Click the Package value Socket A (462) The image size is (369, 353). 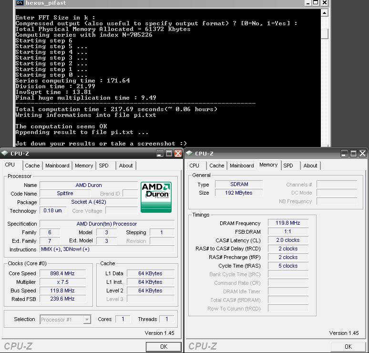point(89,202)
